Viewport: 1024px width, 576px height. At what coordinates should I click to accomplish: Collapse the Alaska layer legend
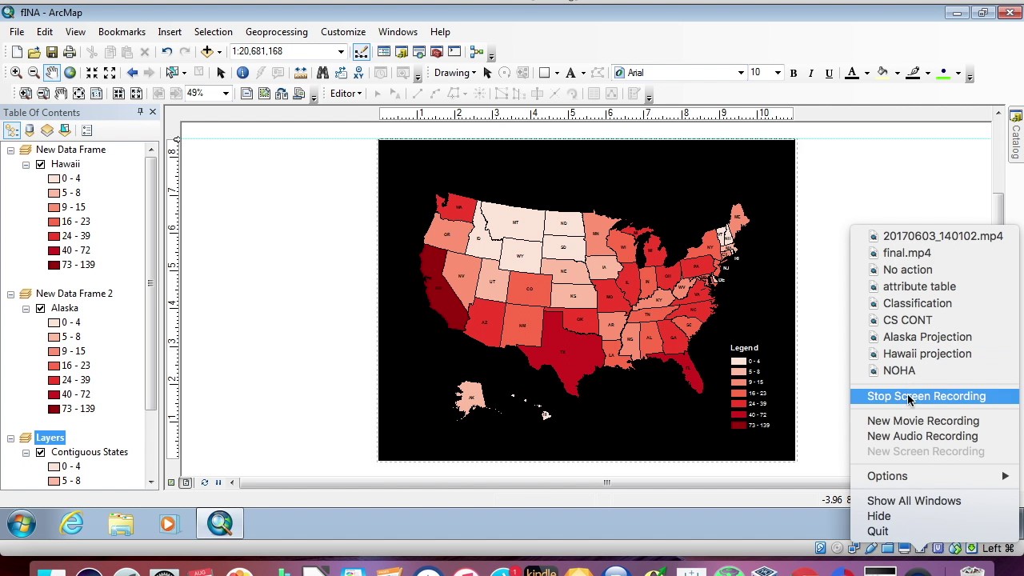[x=26, y=308]
